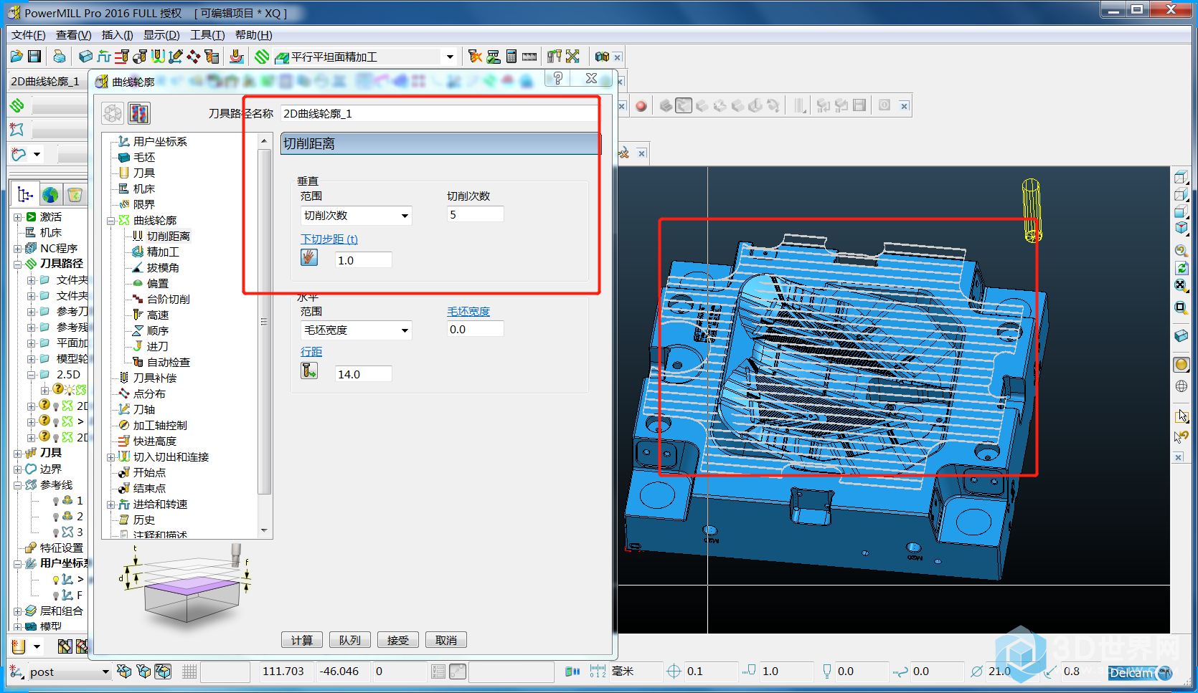
Task: Open automatic verification toolbar icon
Action: click(x=212, y=57)
